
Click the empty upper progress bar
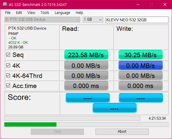(x=72, y=118)
